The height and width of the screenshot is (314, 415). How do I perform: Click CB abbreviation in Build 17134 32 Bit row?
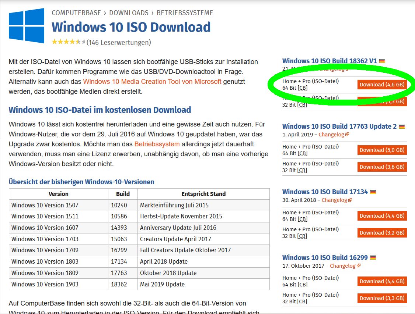point(303,236)
